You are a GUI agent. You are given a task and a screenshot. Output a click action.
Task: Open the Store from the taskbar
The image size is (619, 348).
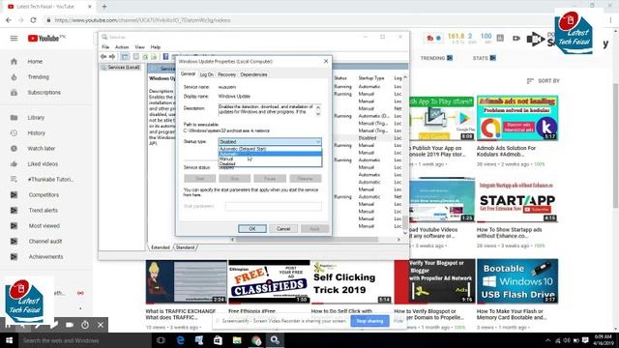click(218, 340)
